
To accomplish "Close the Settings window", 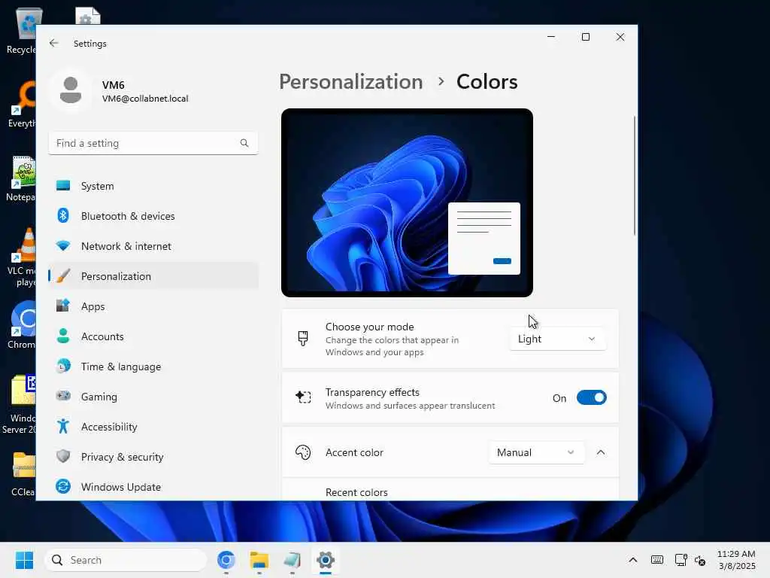I will tap(620, 37).
